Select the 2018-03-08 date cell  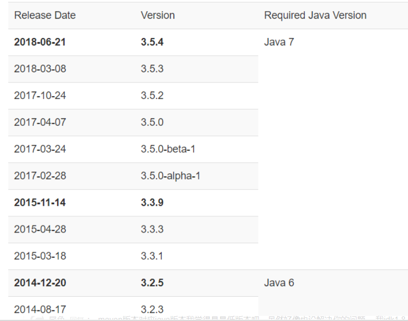pyautogui.click(x=40, y=69)
